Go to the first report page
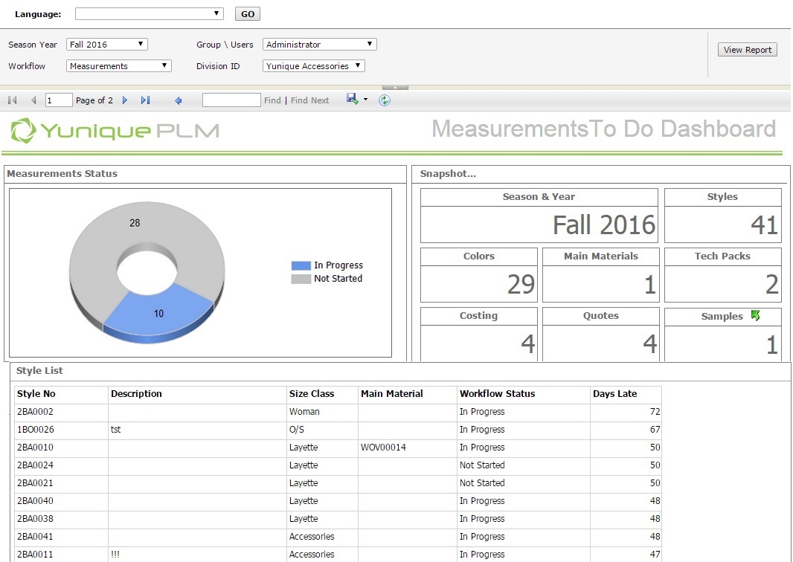The width and height of the screenshot is (793, 562). click(13, 100)
